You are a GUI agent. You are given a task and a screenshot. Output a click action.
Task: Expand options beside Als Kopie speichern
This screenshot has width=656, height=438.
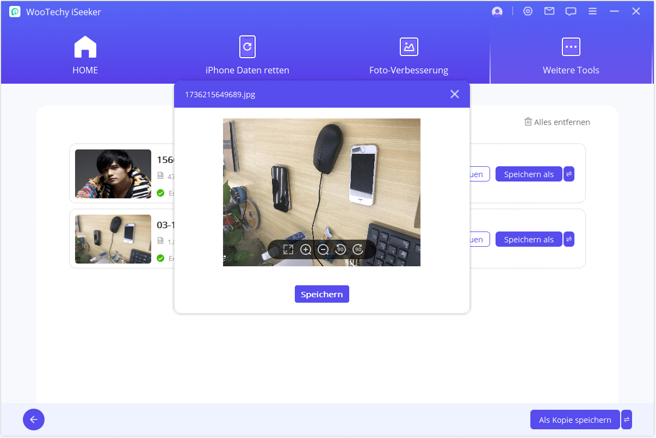pos(627,420)
